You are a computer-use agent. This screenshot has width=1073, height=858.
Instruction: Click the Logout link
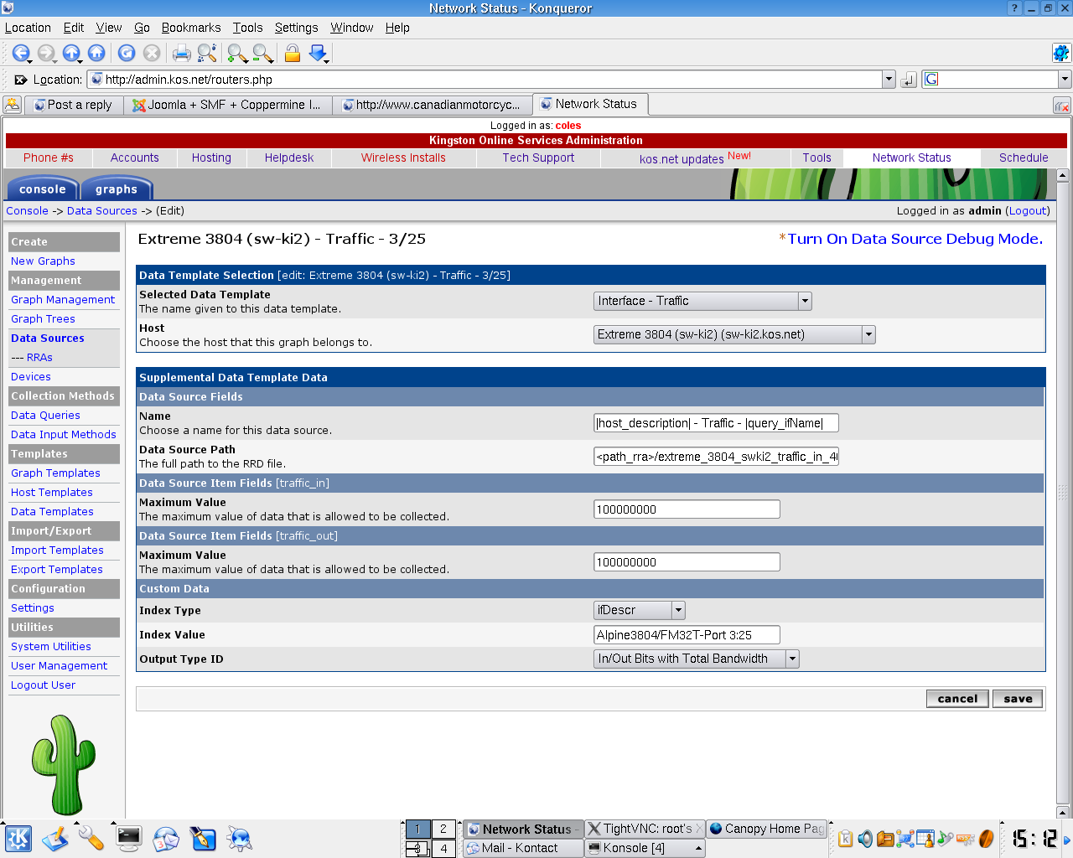[x=1028, y=210]
